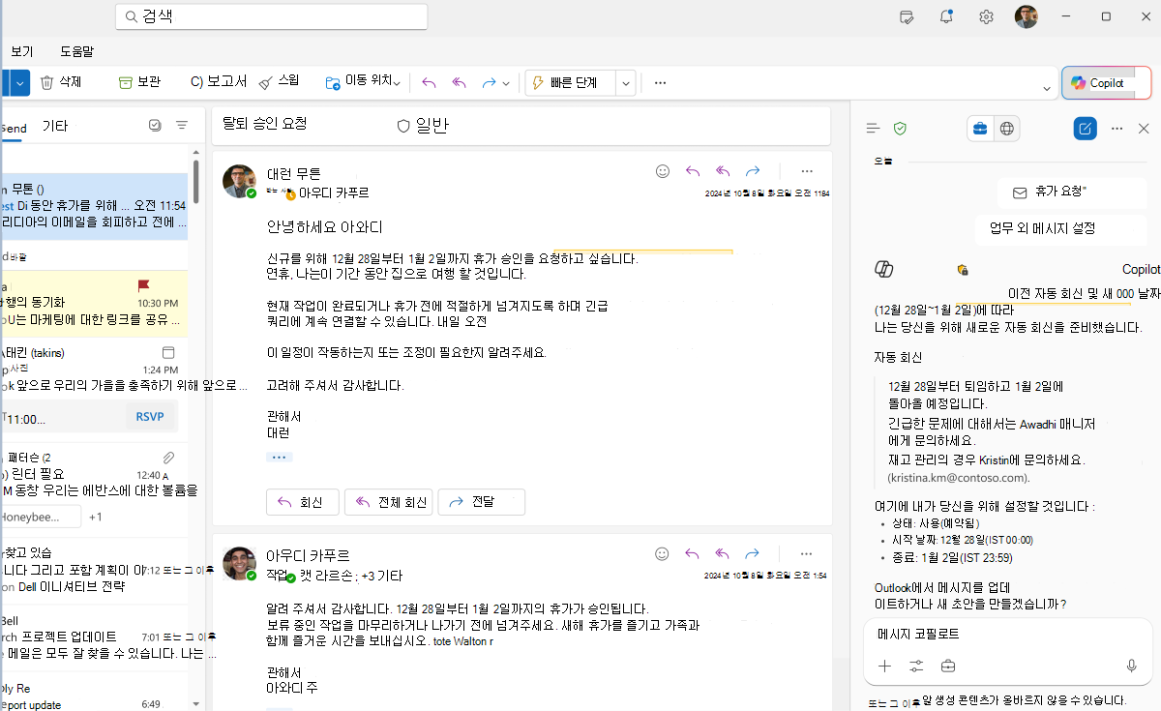Close the Copilot pane
The image size is (1161, 711).
point(1144,128)
